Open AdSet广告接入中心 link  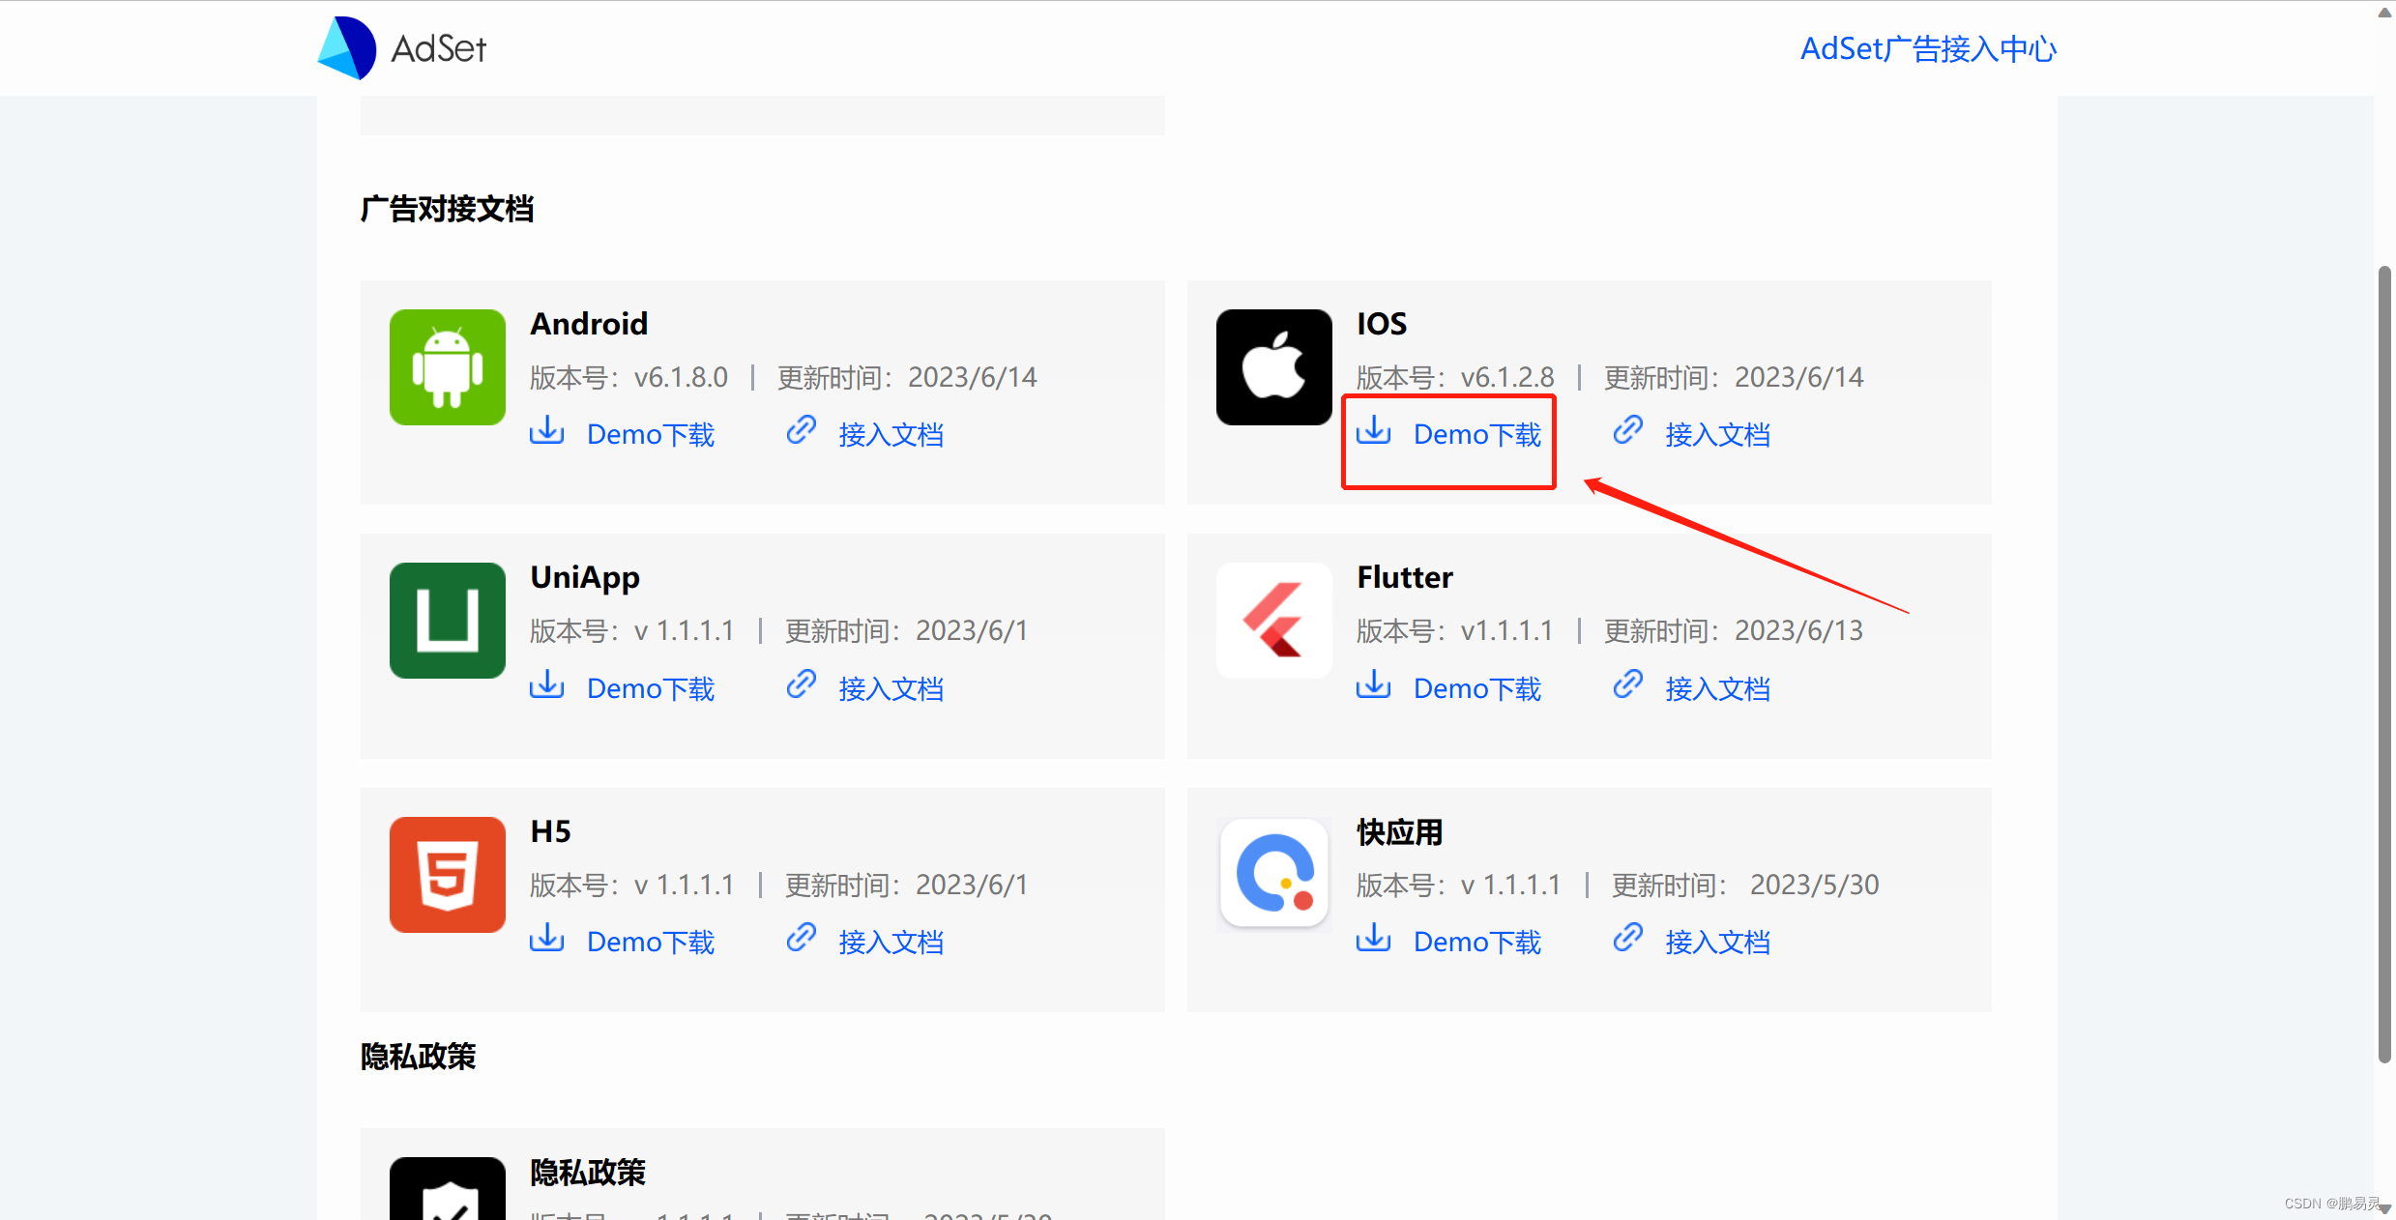[x=1928, y=48]
